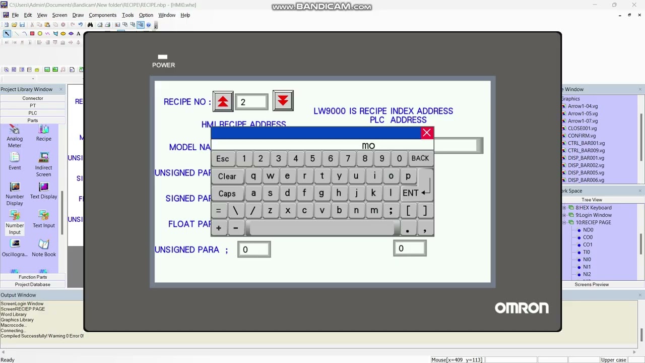Click the Save disk toolbar icon

22,25
